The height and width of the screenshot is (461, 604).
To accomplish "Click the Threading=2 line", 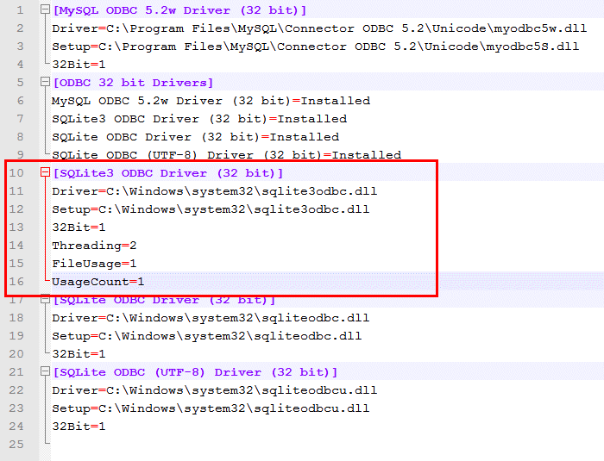I will (x=94, y=246).
